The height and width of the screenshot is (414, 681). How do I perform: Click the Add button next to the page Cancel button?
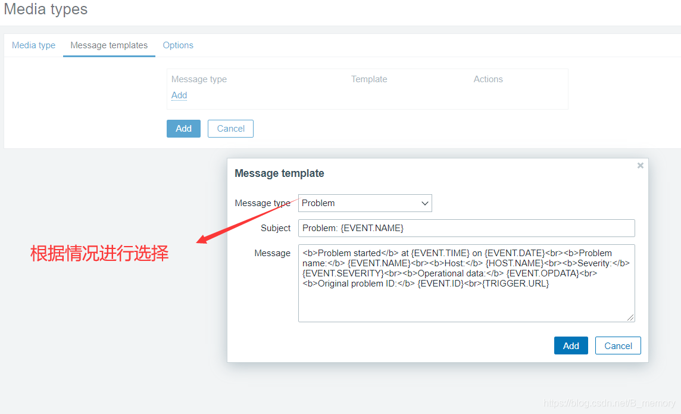click(183, 129)
